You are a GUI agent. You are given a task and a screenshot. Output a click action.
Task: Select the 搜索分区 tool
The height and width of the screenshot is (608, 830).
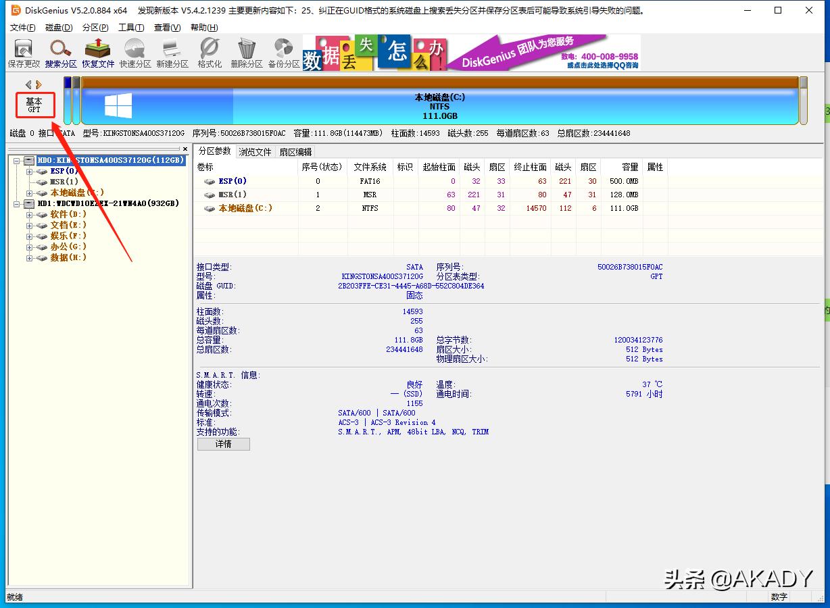pyautogui.click(x=60, y=53)
